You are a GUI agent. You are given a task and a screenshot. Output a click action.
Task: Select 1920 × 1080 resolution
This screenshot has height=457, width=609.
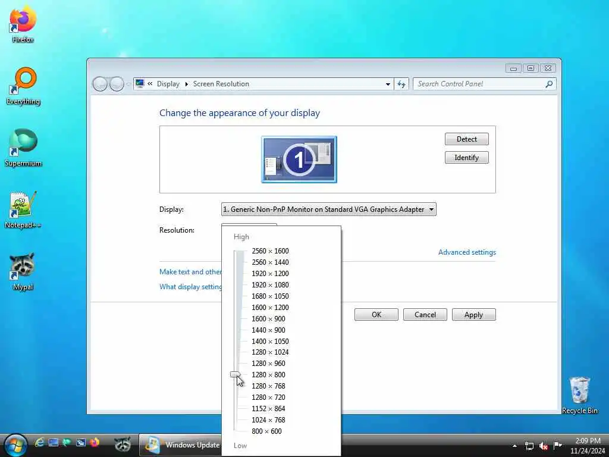click(x=270, y=285)
